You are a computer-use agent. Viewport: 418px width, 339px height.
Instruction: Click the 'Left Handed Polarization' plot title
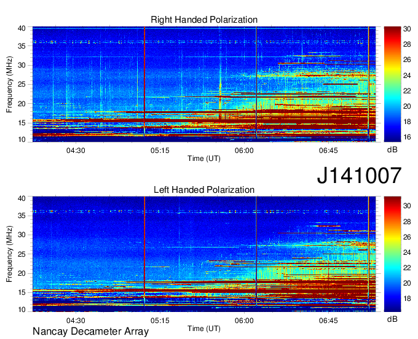(204, 190)
